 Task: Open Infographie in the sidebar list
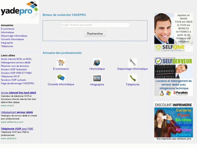point(7,43)
